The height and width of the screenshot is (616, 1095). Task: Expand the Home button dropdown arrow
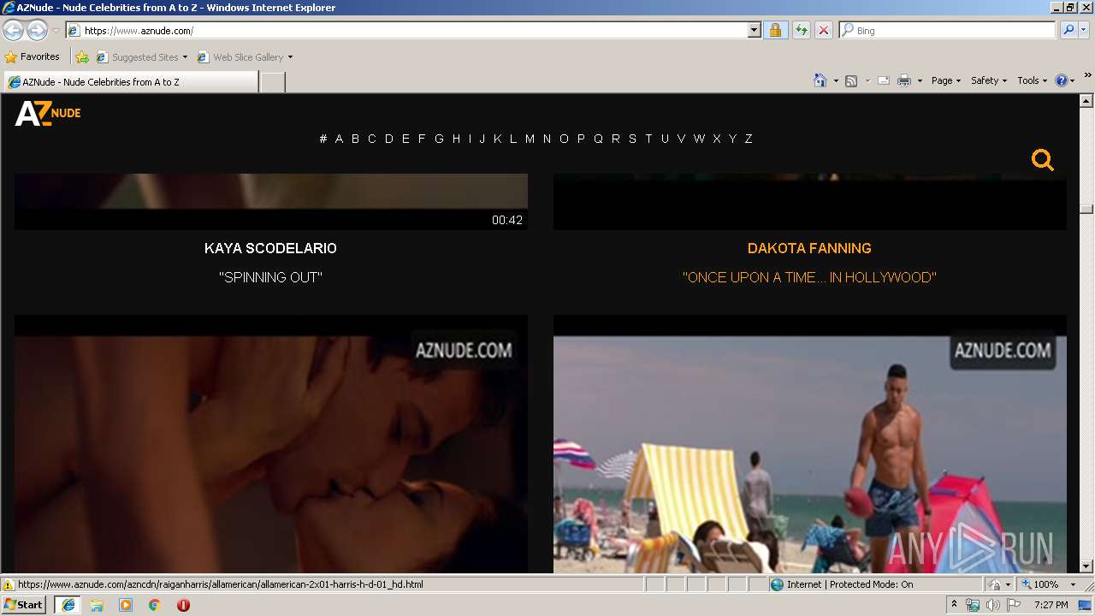click(x=834, y=80)
